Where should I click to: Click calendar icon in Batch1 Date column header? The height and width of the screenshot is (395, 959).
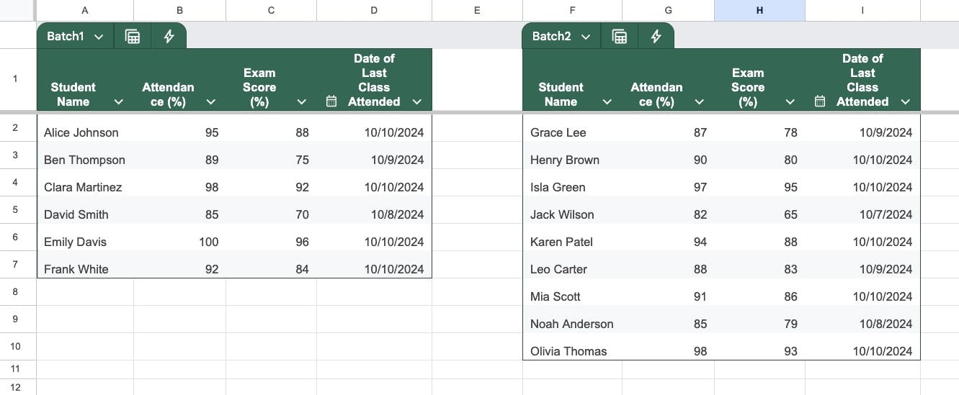click(x=331, y=101)
